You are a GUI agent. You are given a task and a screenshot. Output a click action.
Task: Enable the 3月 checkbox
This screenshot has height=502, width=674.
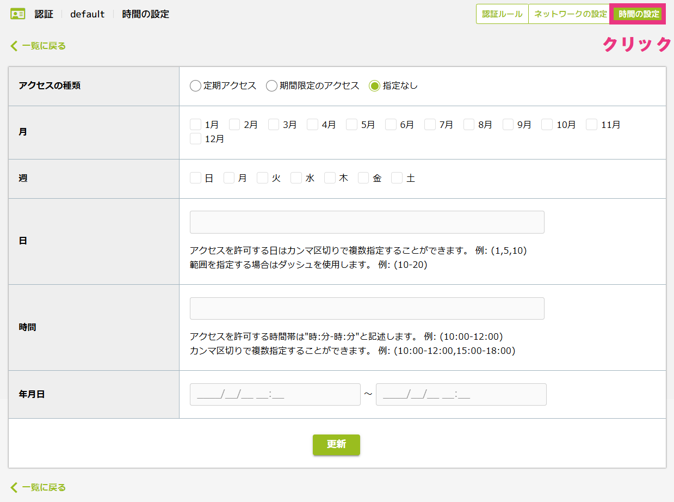pos(274,125)
